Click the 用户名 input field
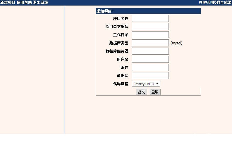The height and width of the screenshot is (141, 232). (x=150, y=59)
